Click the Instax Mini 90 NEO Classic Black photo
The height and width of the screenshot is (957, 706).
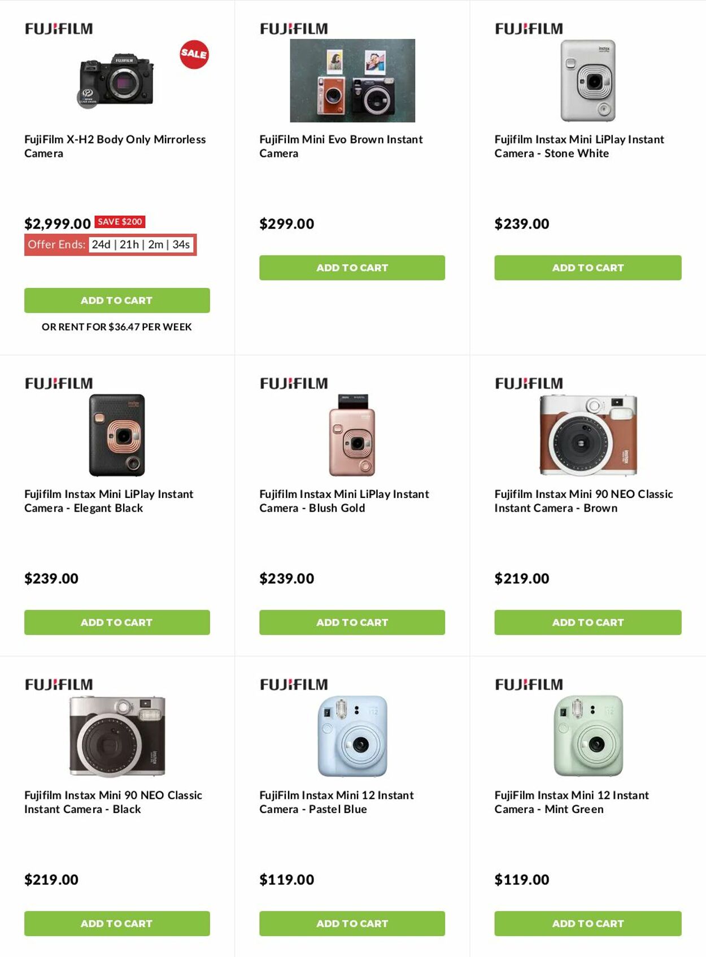117,737
